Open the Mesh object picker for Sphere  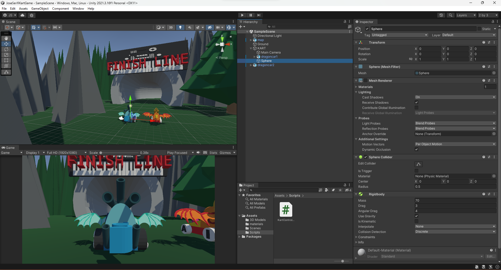tap(494, 73)
